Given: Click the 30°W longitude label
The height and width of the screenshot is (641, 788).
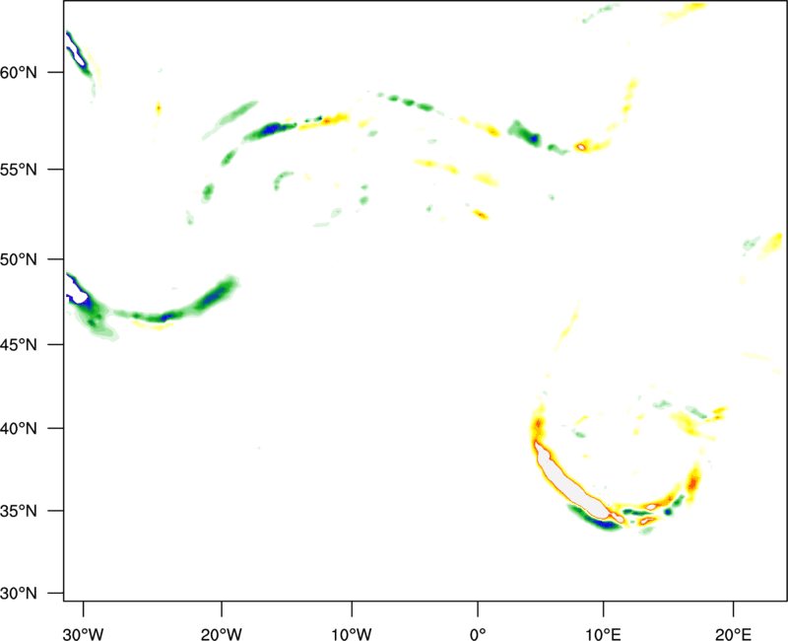Looking at the screenshot, I should tap(84, 634).
